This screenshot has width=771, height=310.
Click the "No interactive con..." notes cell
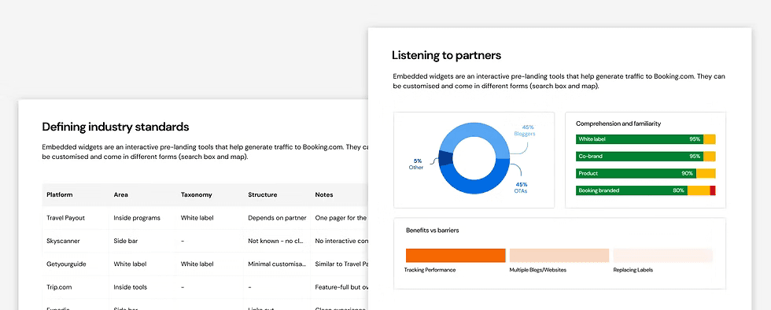(341, 241)
